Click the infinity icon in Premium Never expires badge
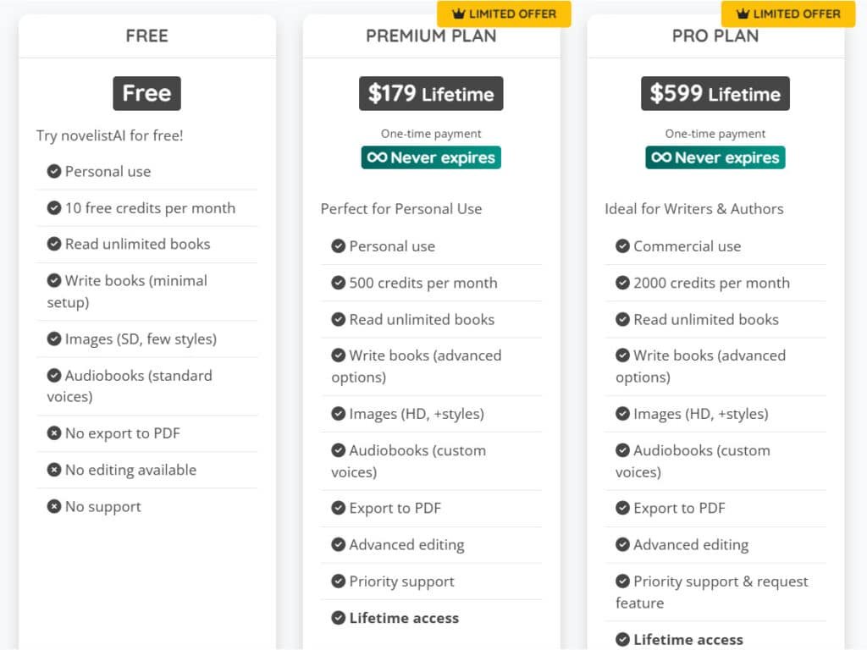Screen dimensions: 867x650 tap(377, 157)
